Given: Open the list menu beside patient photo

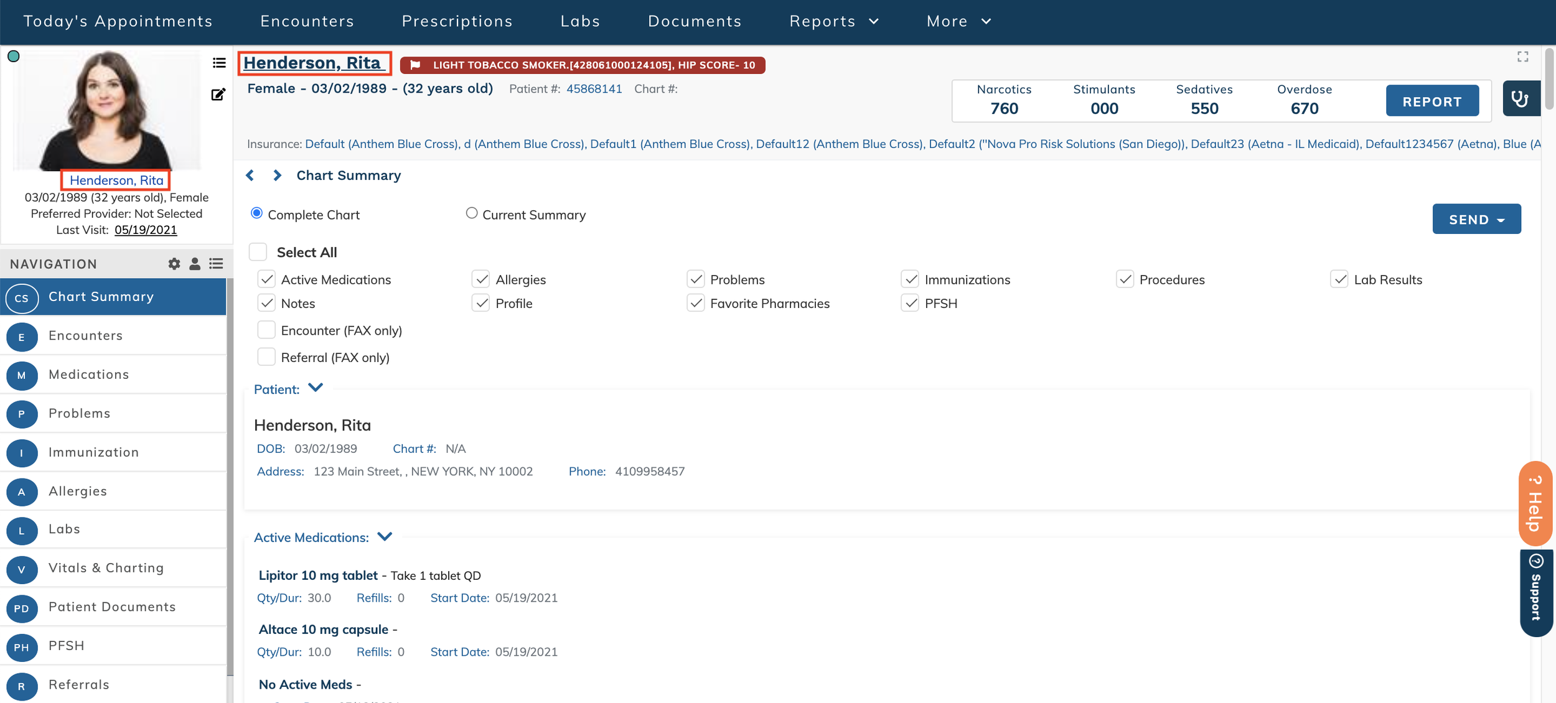Looking at the screenshot, I should (x=219, y=63).
